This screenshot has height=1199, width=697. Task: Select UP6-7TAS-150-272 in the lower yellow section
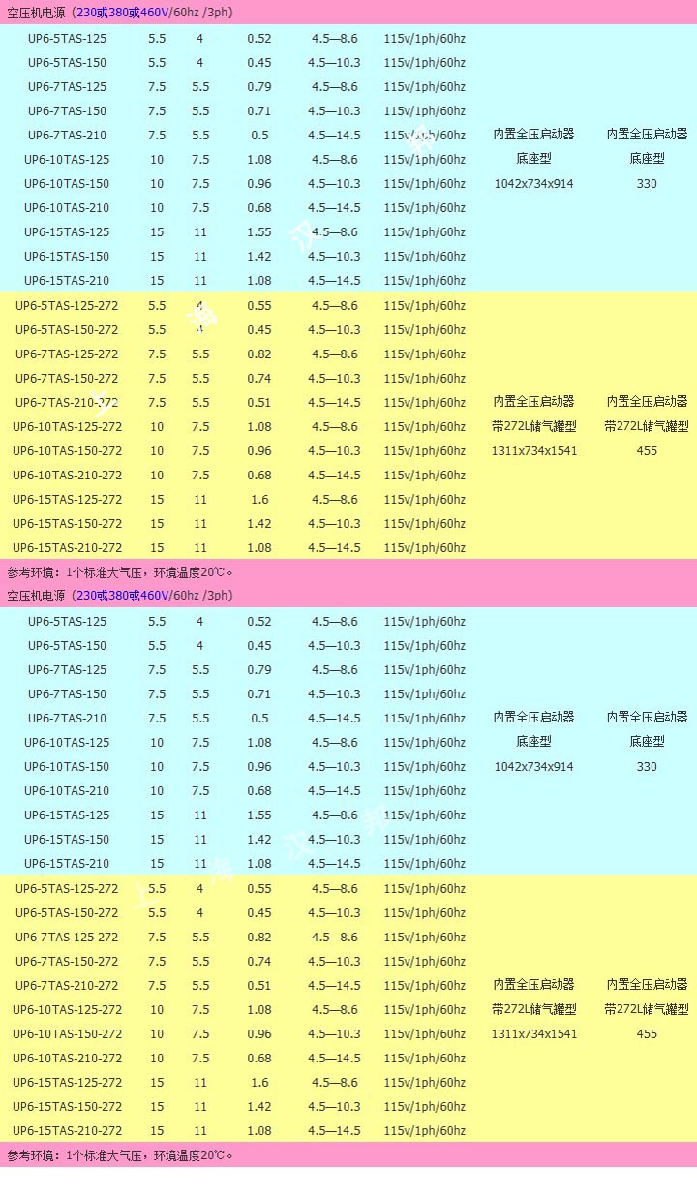(x=68, y=962)
